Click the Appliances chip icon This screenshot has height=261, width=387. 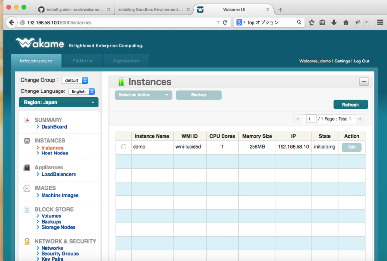(27, 168)
